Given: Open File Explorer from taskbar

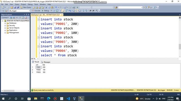Looking at the screenshot, I should click(36, 98).
